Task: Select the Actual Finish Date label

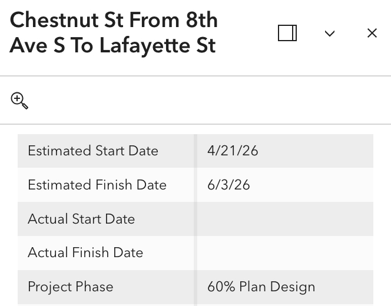Action: coord(85,252)
